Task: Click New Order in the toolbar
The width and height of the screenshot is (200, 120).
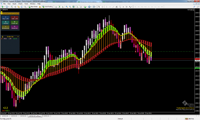Action: click(x=33, y=7)
